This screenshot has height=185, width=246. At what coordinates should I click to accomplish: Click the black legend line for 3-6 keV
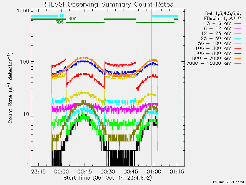(x=238, y=24)
